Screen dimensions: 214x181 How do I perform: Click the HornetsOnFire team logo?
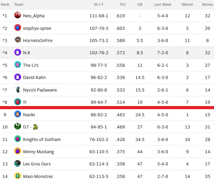click(18, 40)
